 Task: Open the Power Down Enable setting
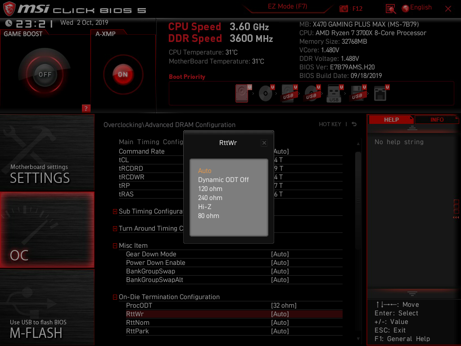[234, 263]
